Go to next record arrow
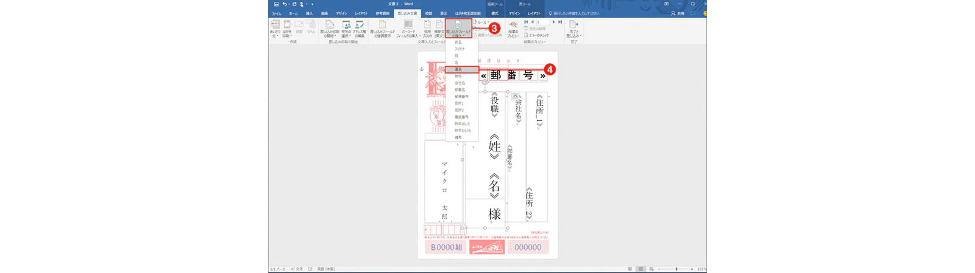 (x=553, y=22)
